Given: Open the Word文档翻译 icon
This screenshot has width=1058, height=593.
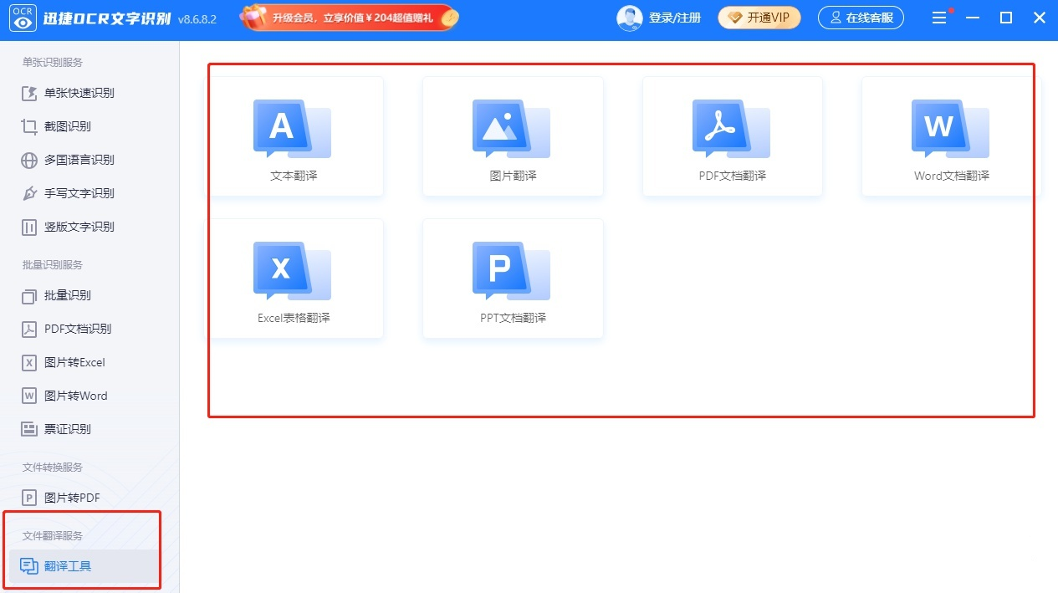Looking at the screenshot, I should [x=950, y=129].
